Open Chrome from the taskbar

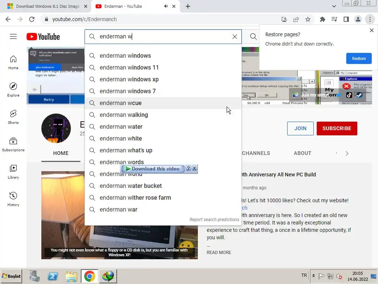tap(89, 276)
